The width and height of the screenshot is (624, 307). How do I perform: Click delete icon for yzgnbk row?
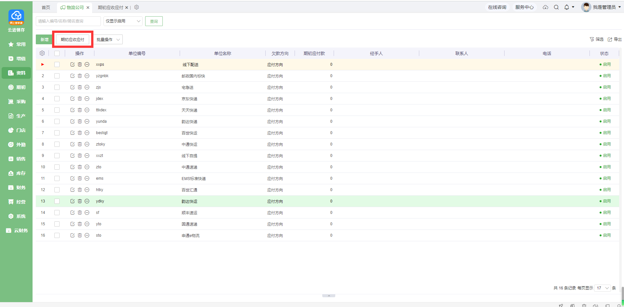coord(80,76)
